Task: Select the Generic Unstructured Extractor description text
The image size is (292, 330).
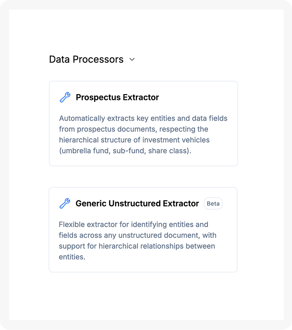Action: 137,241
